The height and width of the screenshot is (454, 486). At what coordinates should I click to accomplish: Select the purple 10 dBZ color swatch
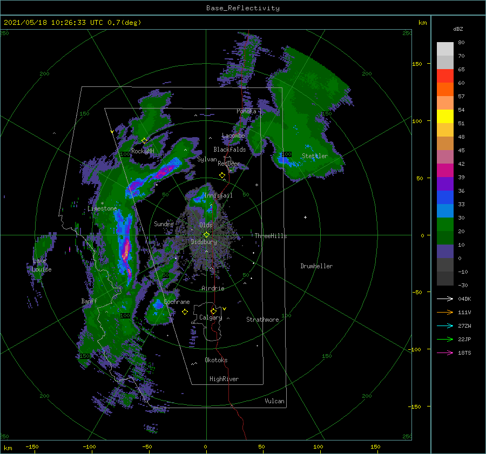(x=445, y=251)
